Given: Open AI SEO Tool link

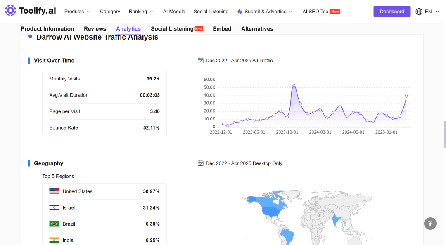Looking at the screenshot, I should point(316,12).
